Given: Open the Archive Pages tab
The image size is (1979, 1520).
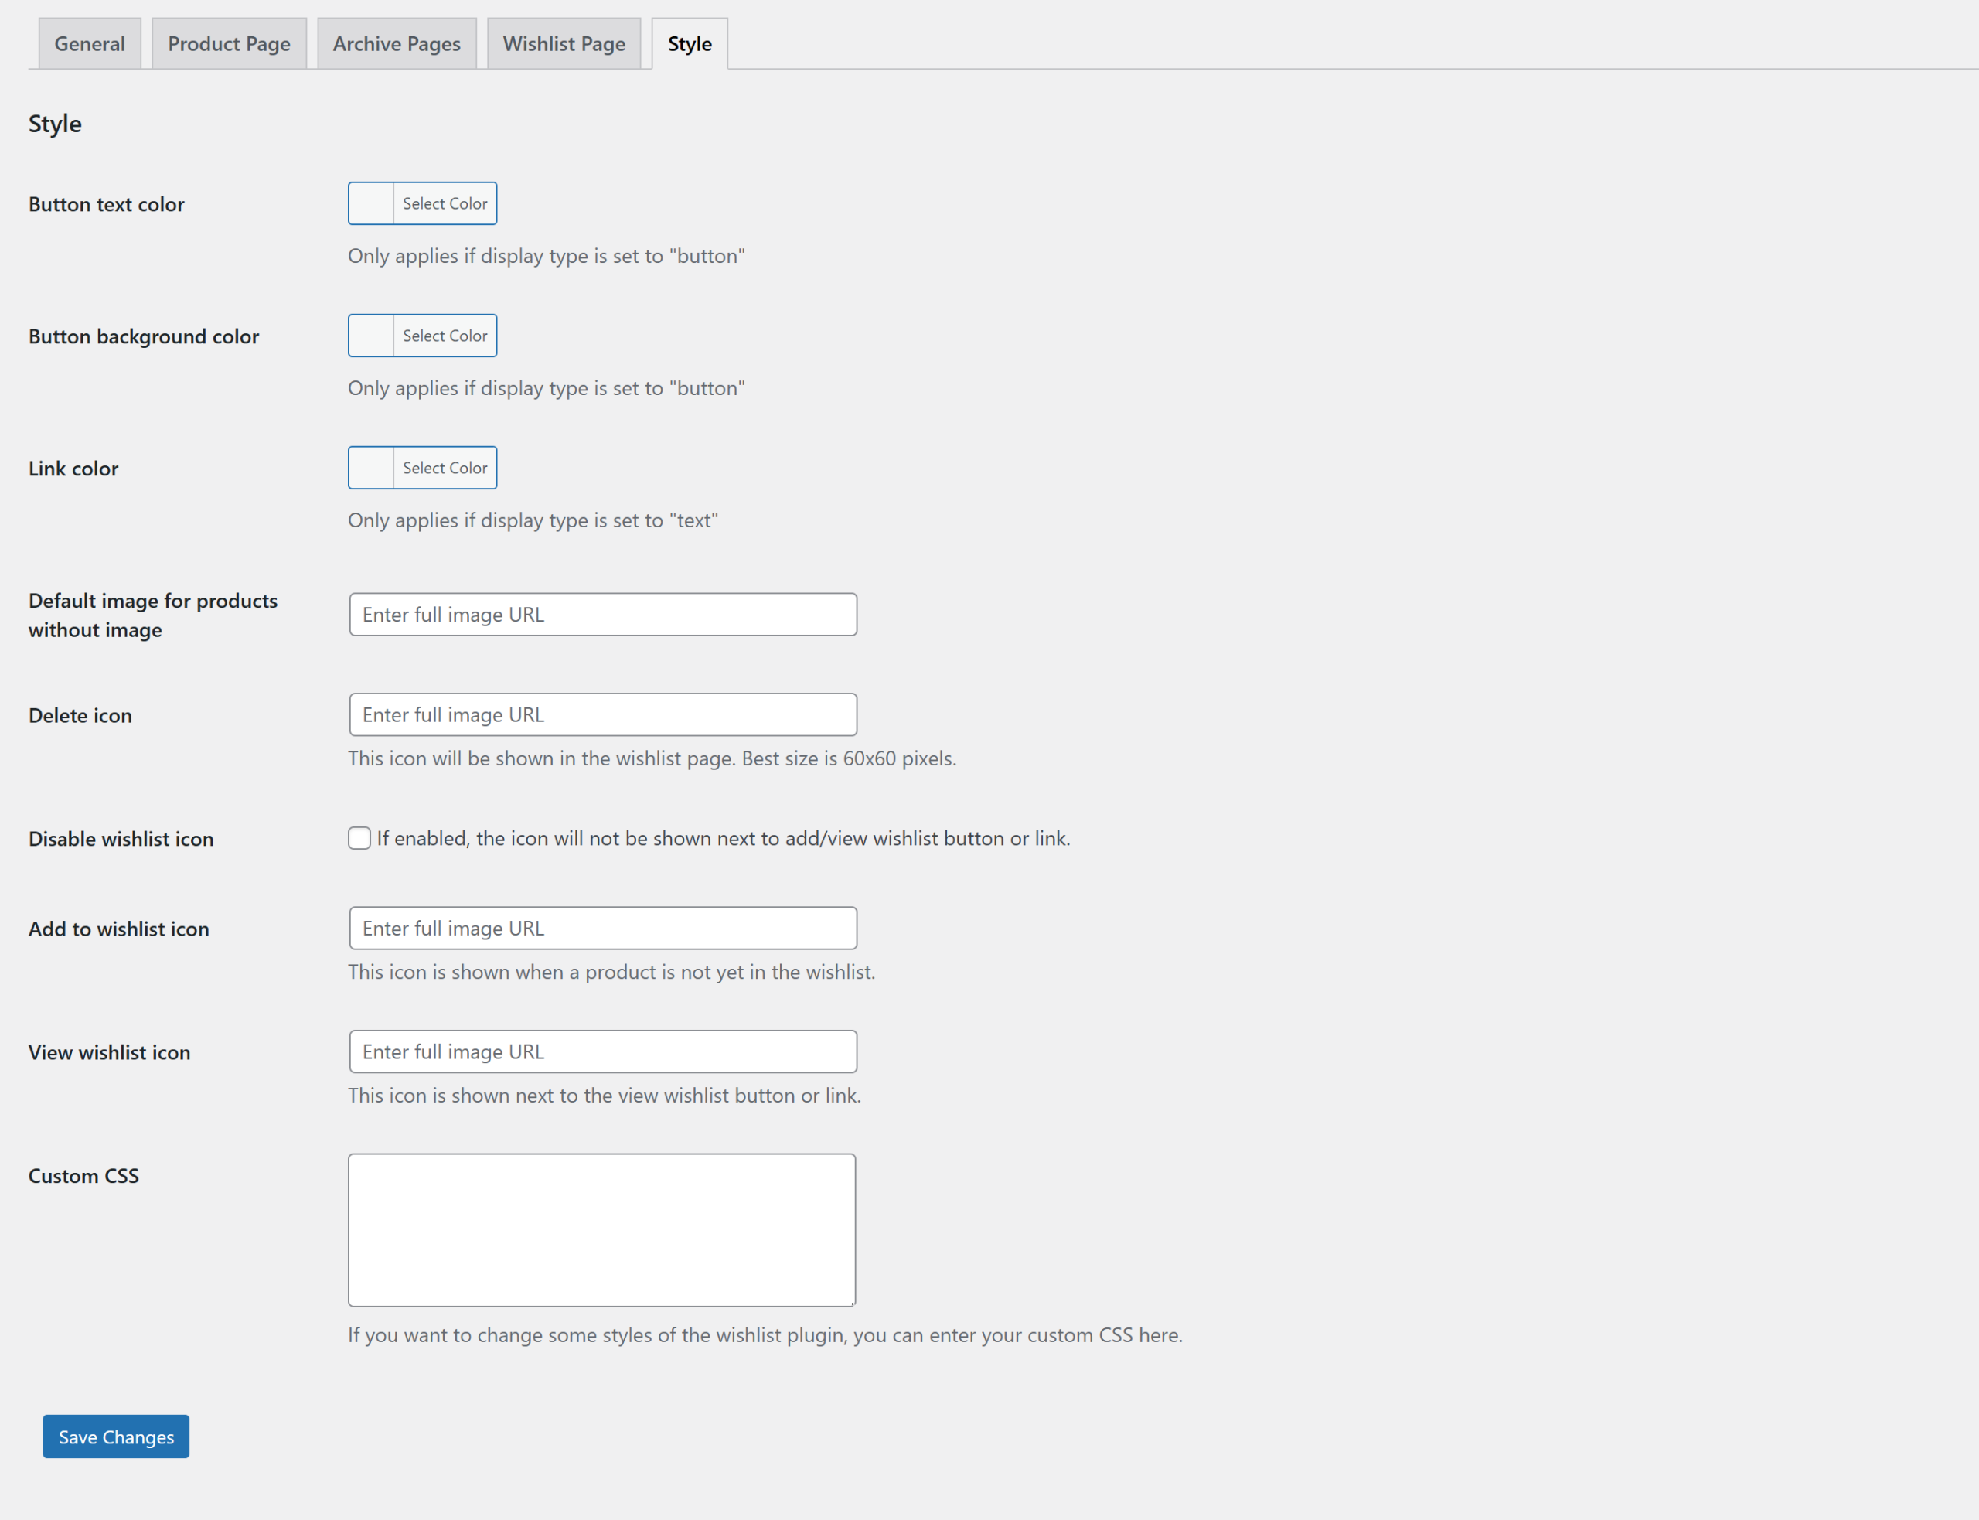Looking at the screenshot, I should coord(396,43).
